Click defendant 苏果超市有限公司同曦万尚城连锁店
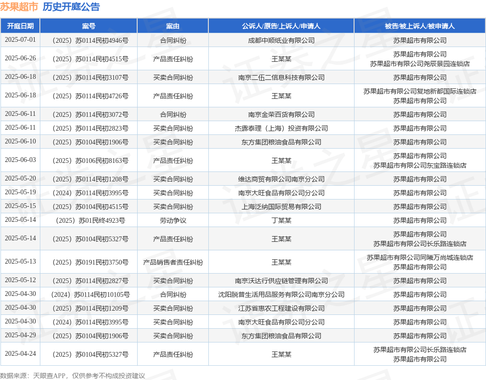Screen dimensions: 486x380 coord(420,257)
